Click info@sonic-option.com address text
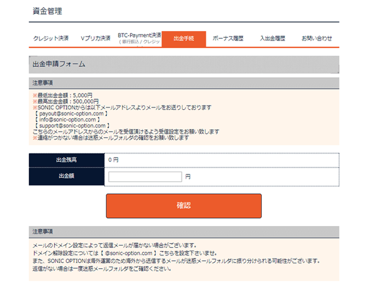 click(x=67, y=120)
